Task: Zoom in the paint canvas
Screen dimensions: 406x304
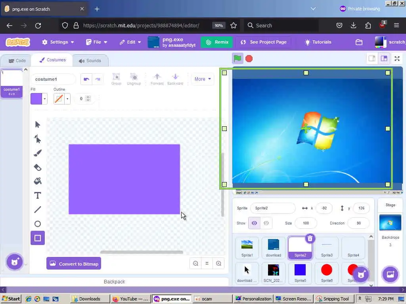Action: coord(218,263)
